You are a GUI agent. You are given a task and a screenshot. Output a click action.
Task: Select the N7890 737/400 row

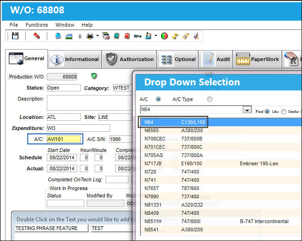(x=221, y=196)
